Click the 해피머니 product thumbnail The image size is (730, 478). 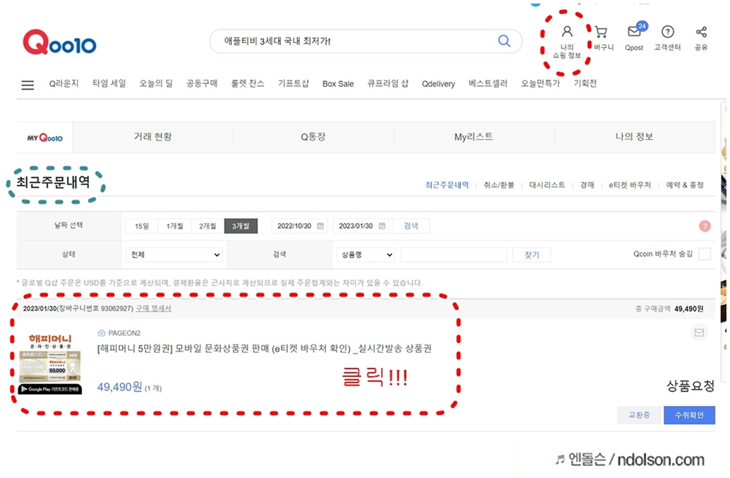50,364
